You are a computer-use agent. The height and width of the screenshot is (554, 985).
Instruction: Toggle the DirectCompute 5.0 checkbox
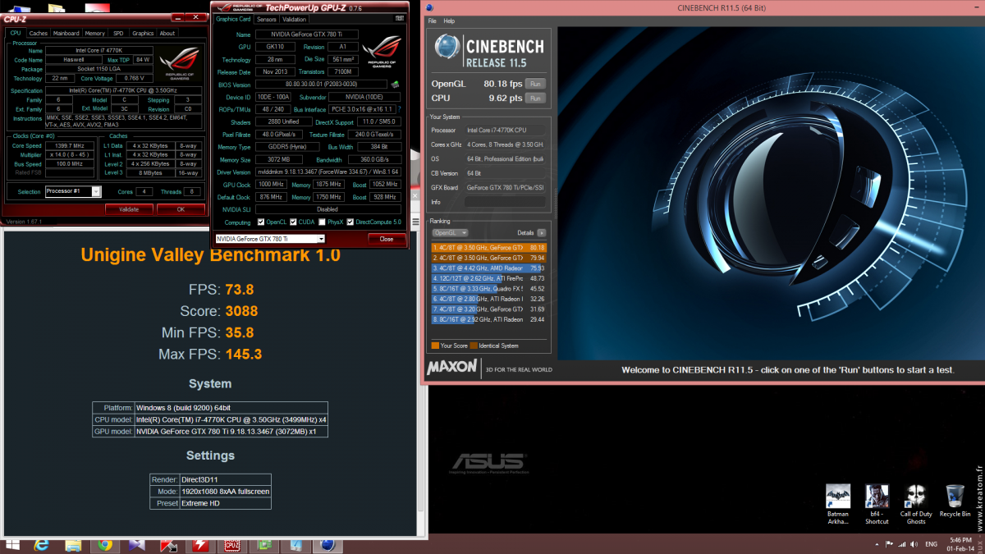point(351,222)
